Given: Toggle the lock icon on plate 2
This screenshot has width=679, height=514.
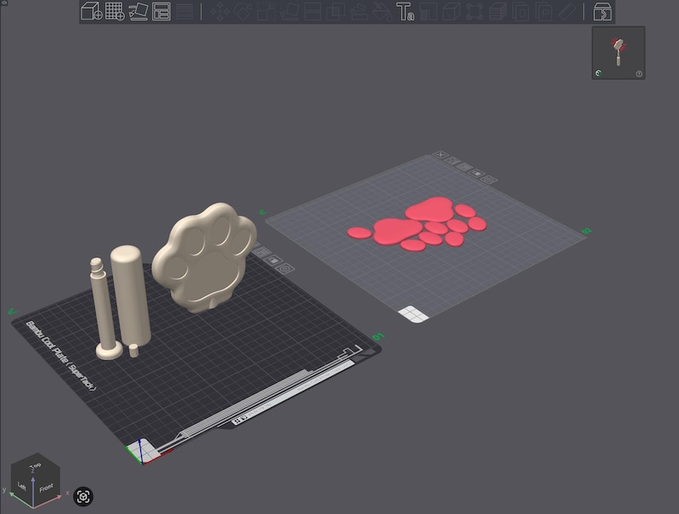Looking at the screenshot, I should coord(476,174).
